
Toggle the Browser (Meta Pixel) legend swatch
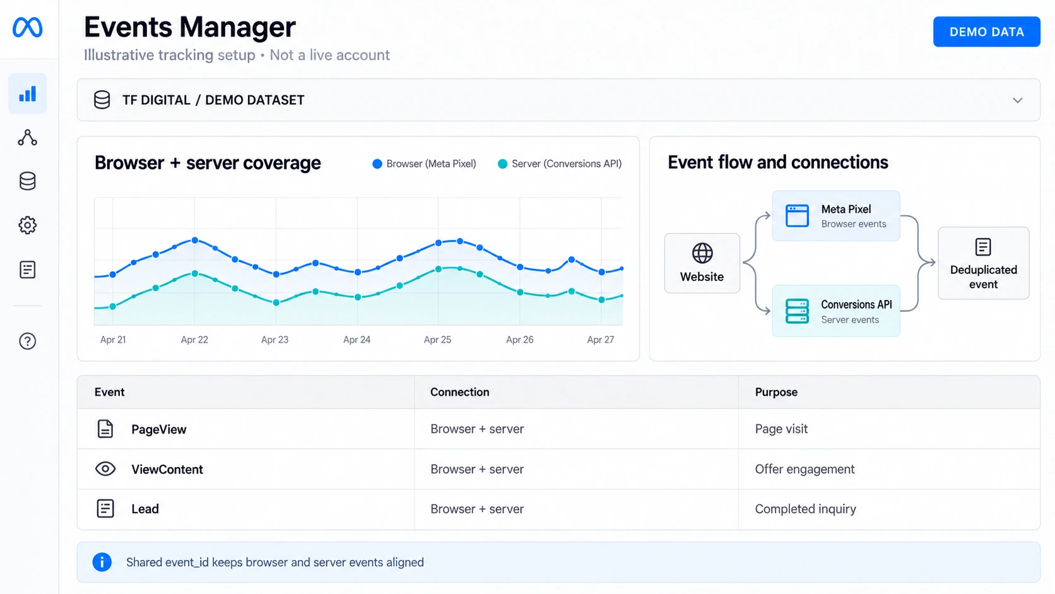377,164
